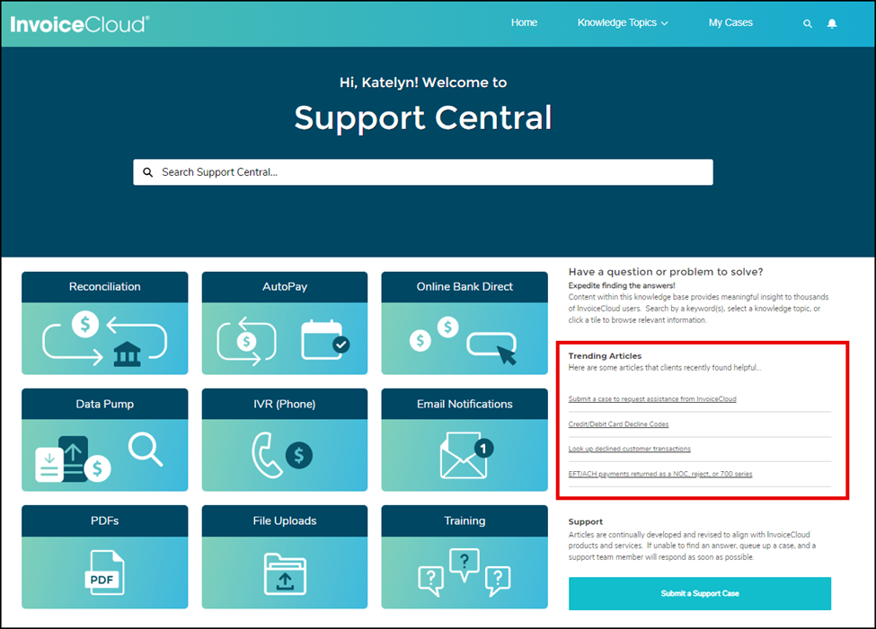Click the IVR phone handset icon
876x629 pixels.
[266, 456]
